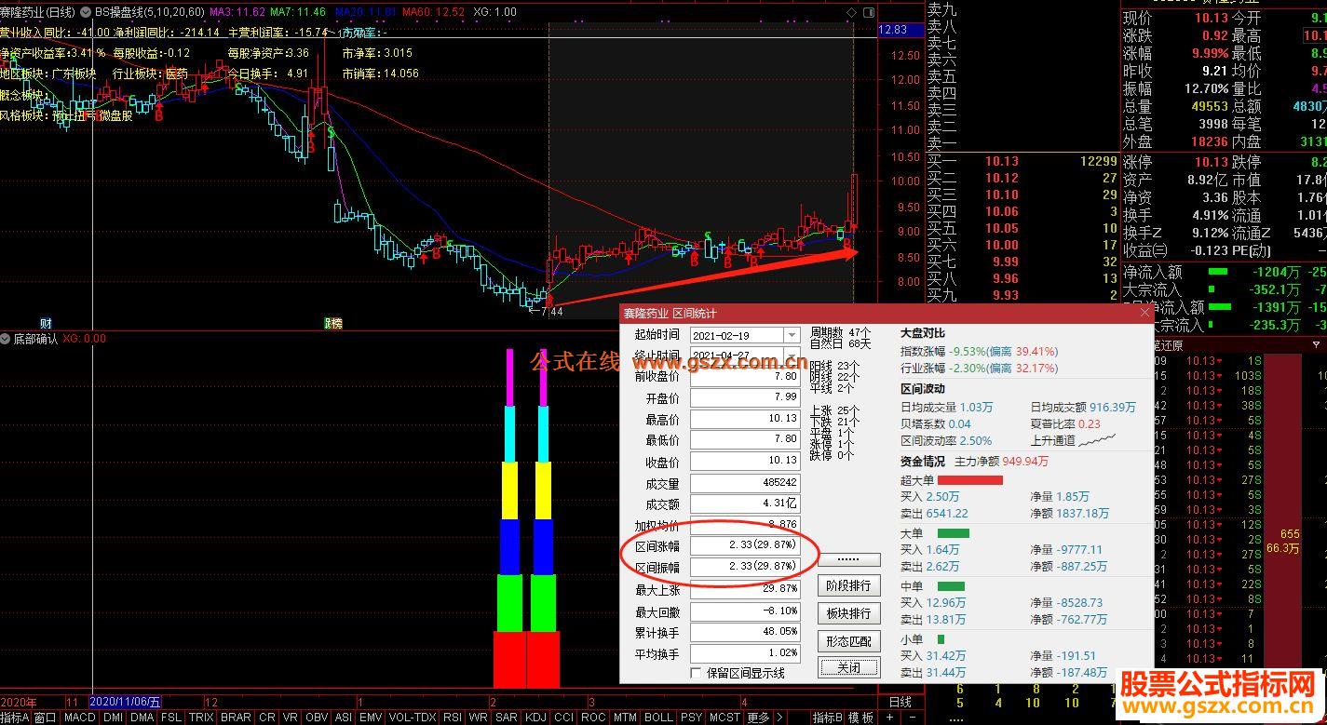Select the BOLL indicator tab
The height and width of the screenshot is (725, 1327).
(x=658, y=718)
